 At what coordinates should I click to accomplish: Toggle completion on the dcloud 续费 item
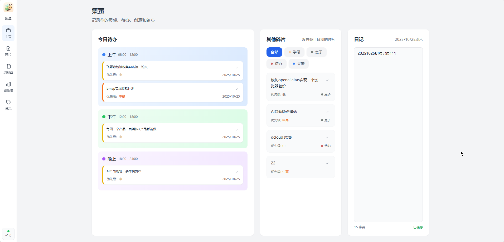pos(327,137)
